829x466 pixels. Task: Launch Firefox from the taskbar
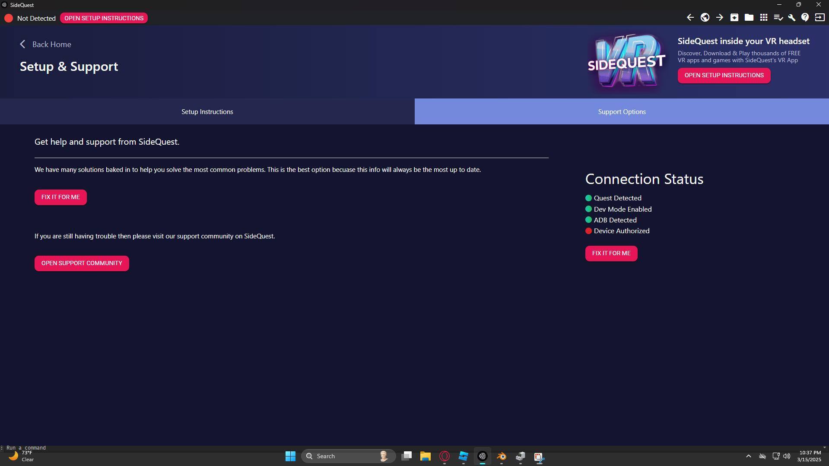[501, 456]
